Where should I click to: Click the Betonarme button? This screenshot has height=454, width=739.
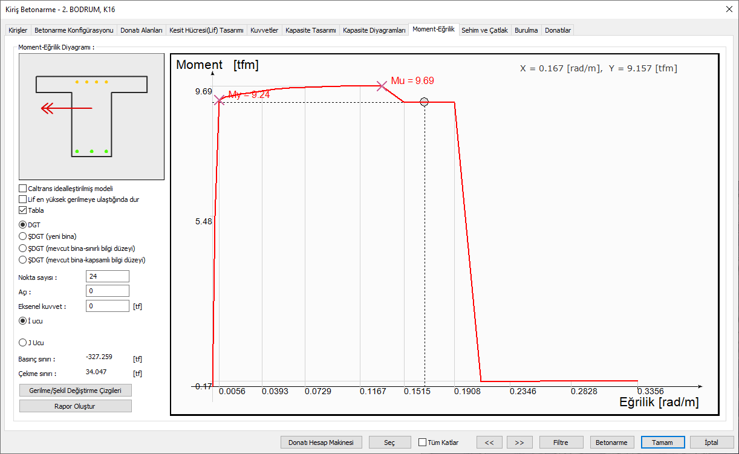(611, 443)
